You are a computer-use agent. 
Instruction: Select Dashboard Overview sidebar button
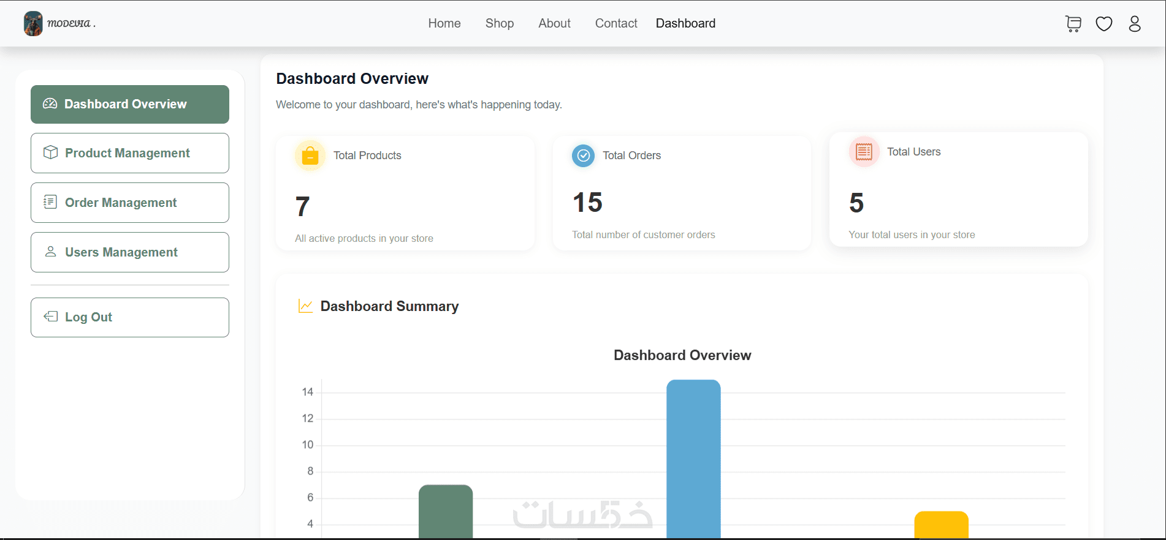(130, 104)
